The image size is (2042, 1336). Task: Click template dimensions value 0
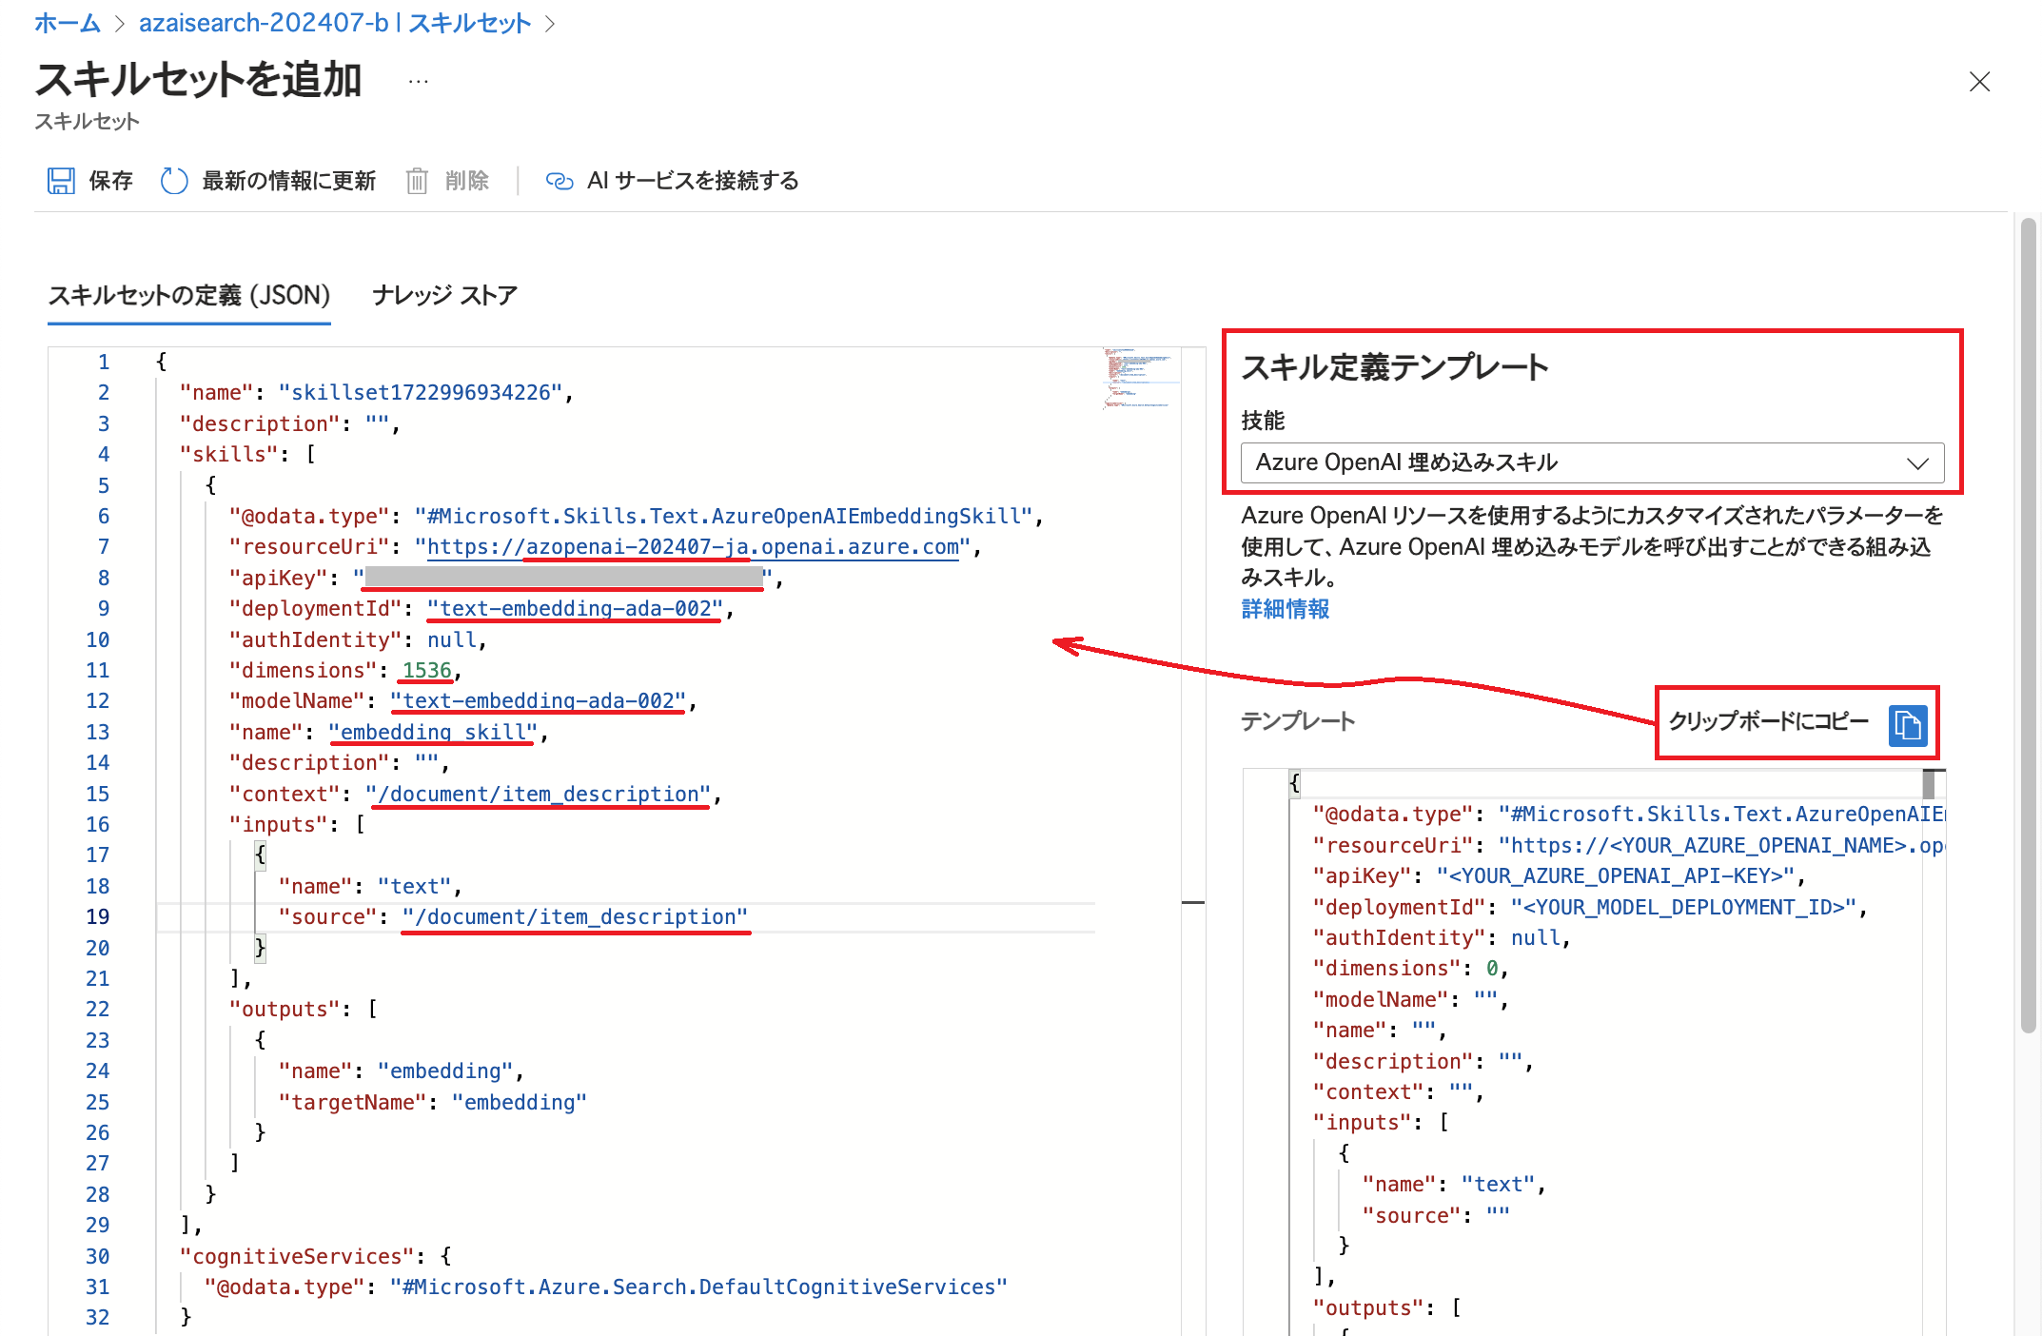1492,969
